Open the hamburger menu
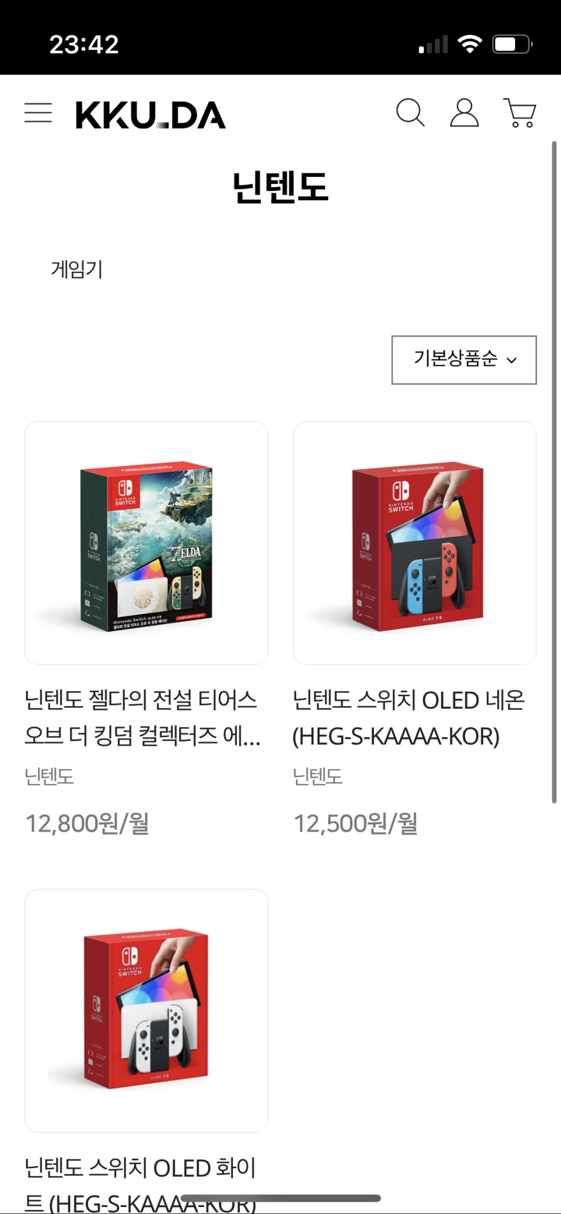This screenshot has width=561, height=1214. pos(38,113)
